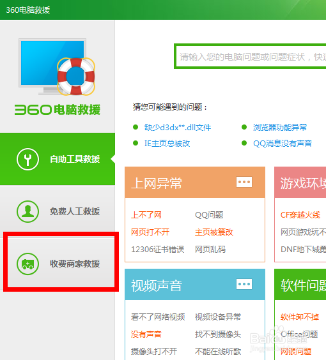Click the 12306证书错误 problem link
The height and width of the screenshot is (360, 326).
point(157,250)
